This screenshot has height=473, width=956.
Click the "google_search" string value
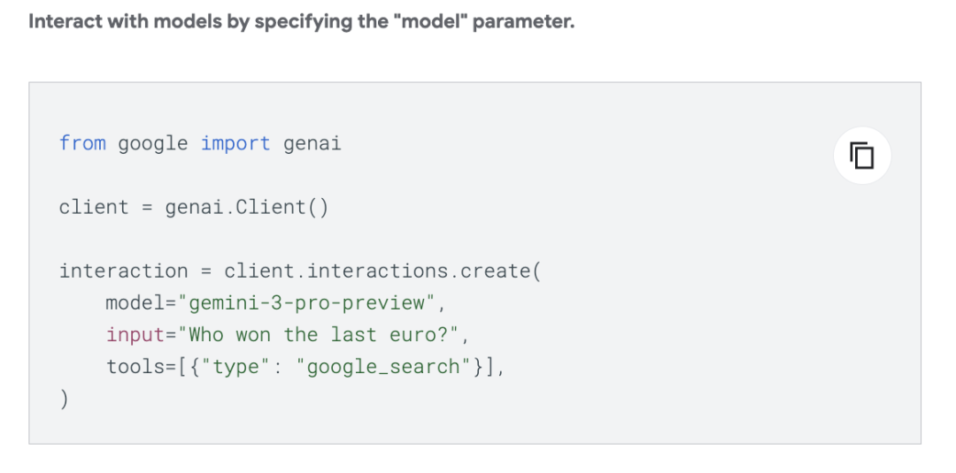click(x=383, y=367)
